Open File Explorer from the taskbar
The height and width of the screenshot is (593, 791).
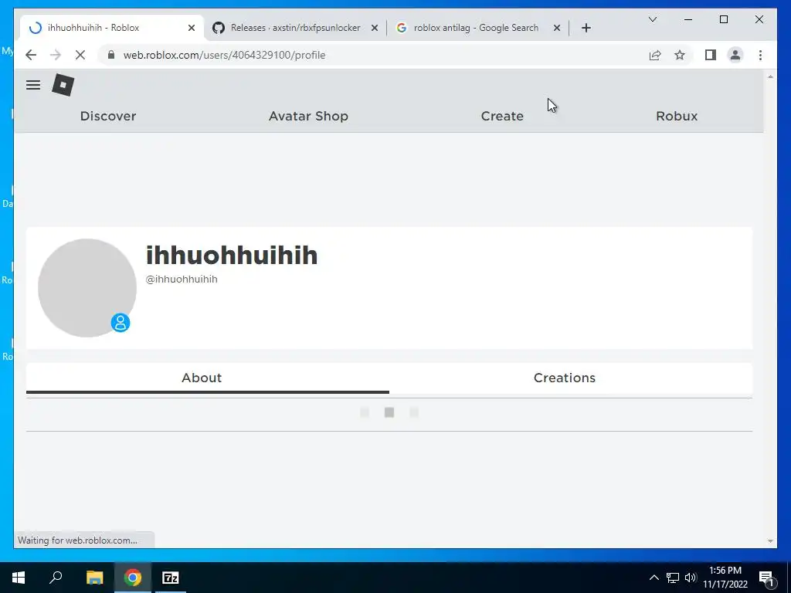[x=94, y=578]
